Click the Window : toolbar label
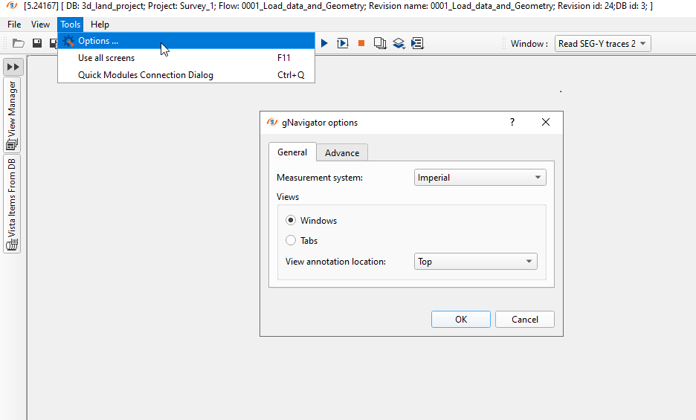The image size is (696, 420). click(x=529, y=44)
